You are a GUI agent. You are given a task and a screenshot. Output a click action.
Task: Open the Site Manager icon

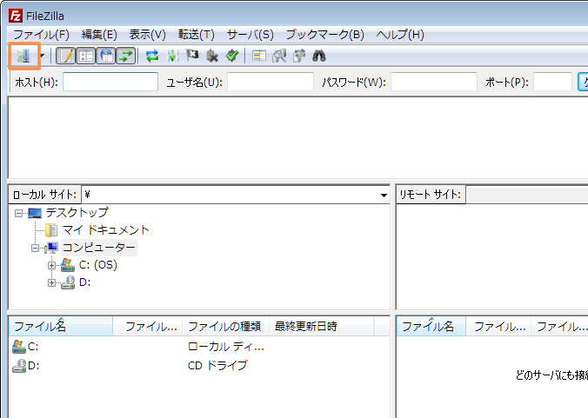click(23, 56)
